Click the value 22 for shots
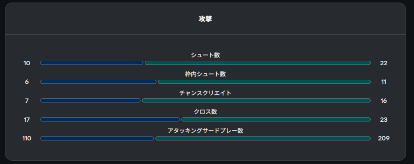The image size is (414, 164). click(x=384, y=63)
